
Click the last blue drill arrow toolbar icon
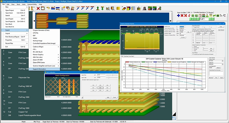click(92, 8)
